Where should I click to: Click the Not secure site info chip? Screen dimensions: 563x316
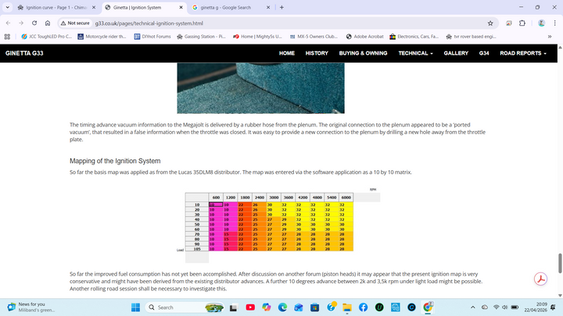click(x=76, y=23)
